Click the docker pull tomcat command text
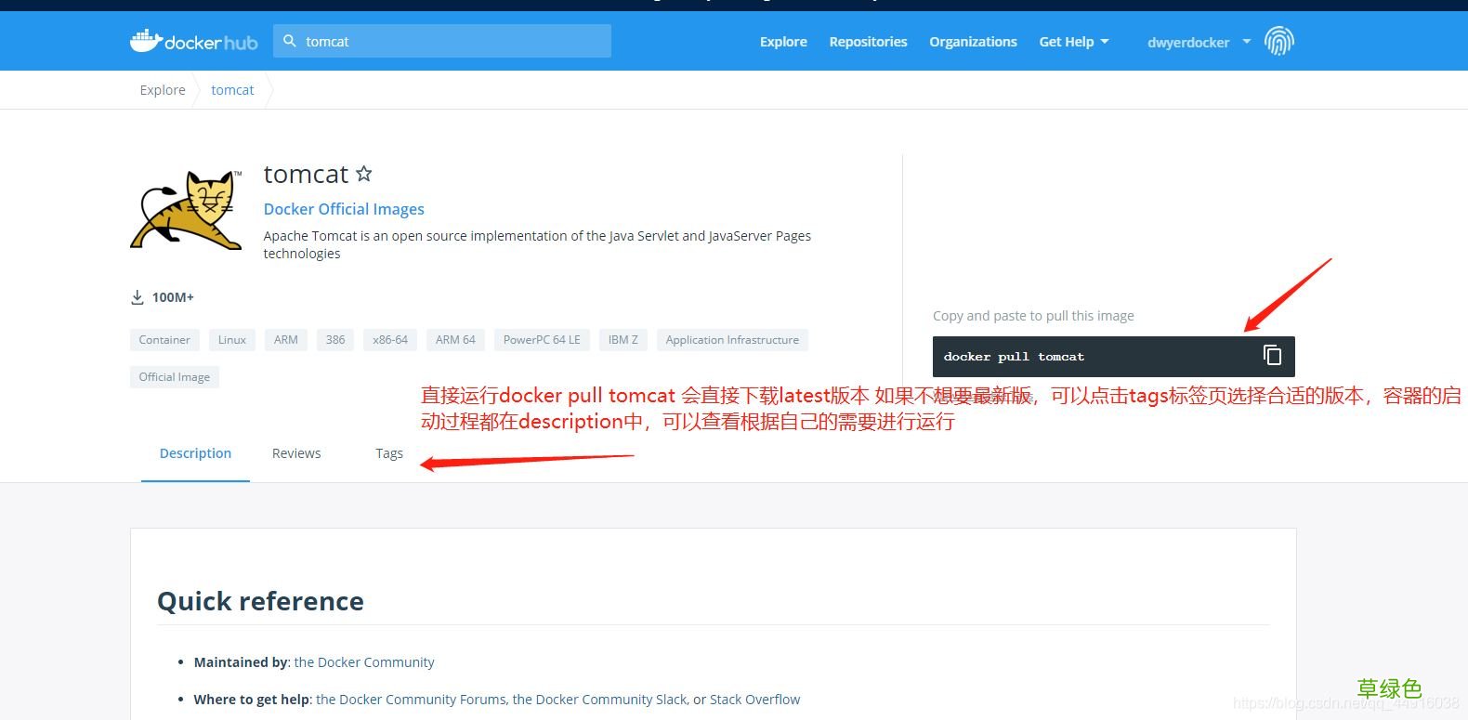The width and height of the screenshot is (1468, 720). (x=1014, y=357)
